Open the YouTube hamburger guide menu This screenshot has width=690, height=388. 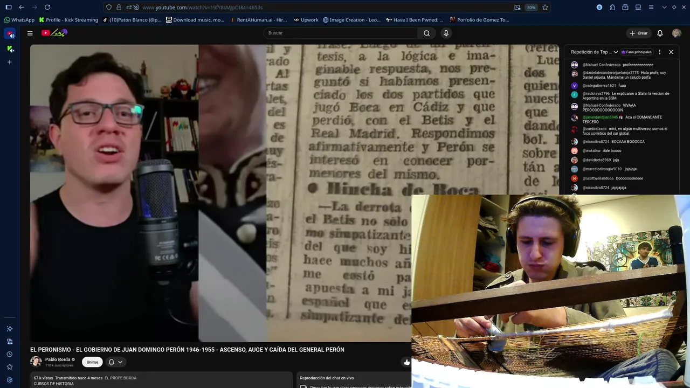click(30, 33)
